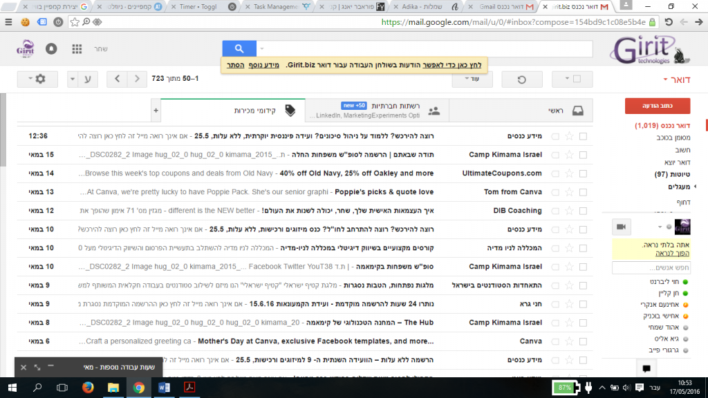Viewport: 708px width, 398px height.
Task: Open Adobe Acrobat from the taskbar
Action: [x=189, y=388]
